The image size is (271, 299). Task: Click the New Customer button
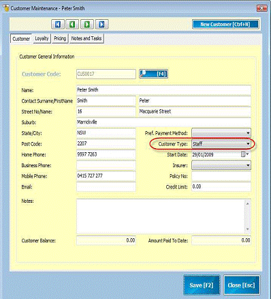click(x=225, y=25)
